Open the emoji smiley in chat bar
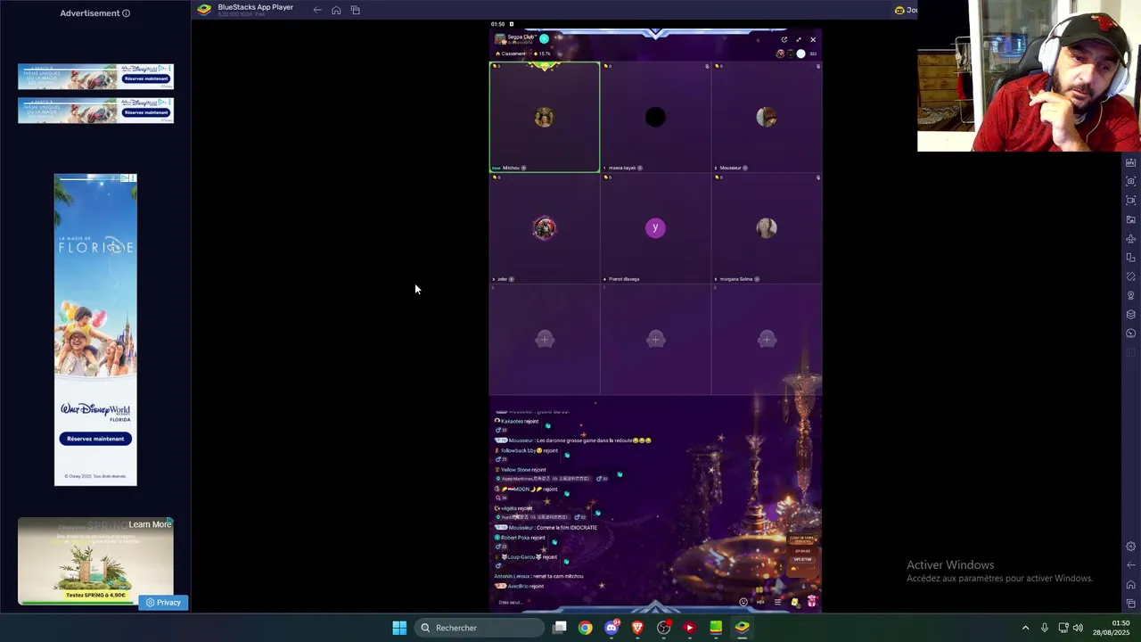This screenshot has width=1141, height=642. pos(743,602)
